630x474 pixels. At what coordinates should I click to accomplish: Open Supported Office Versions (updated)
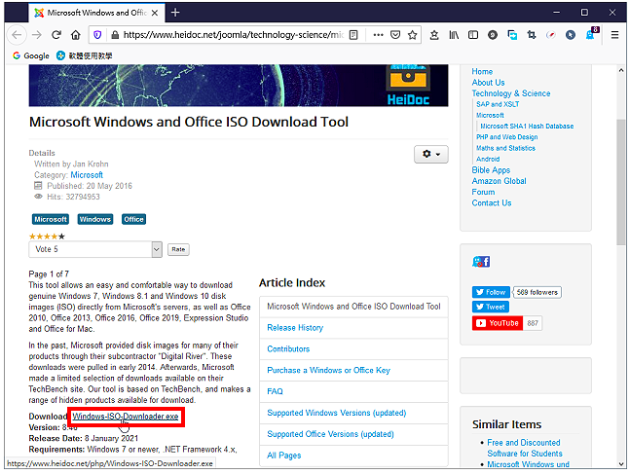click(x=330, y=434)
